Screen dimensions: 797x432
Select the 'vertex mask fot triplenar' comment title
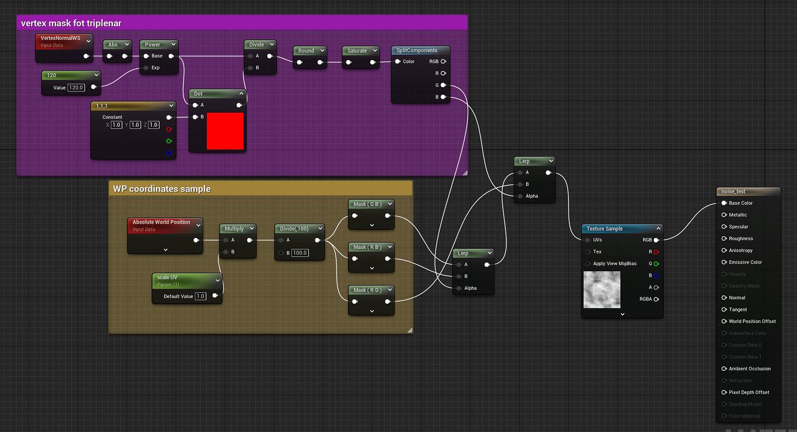[x=71, y=23]
